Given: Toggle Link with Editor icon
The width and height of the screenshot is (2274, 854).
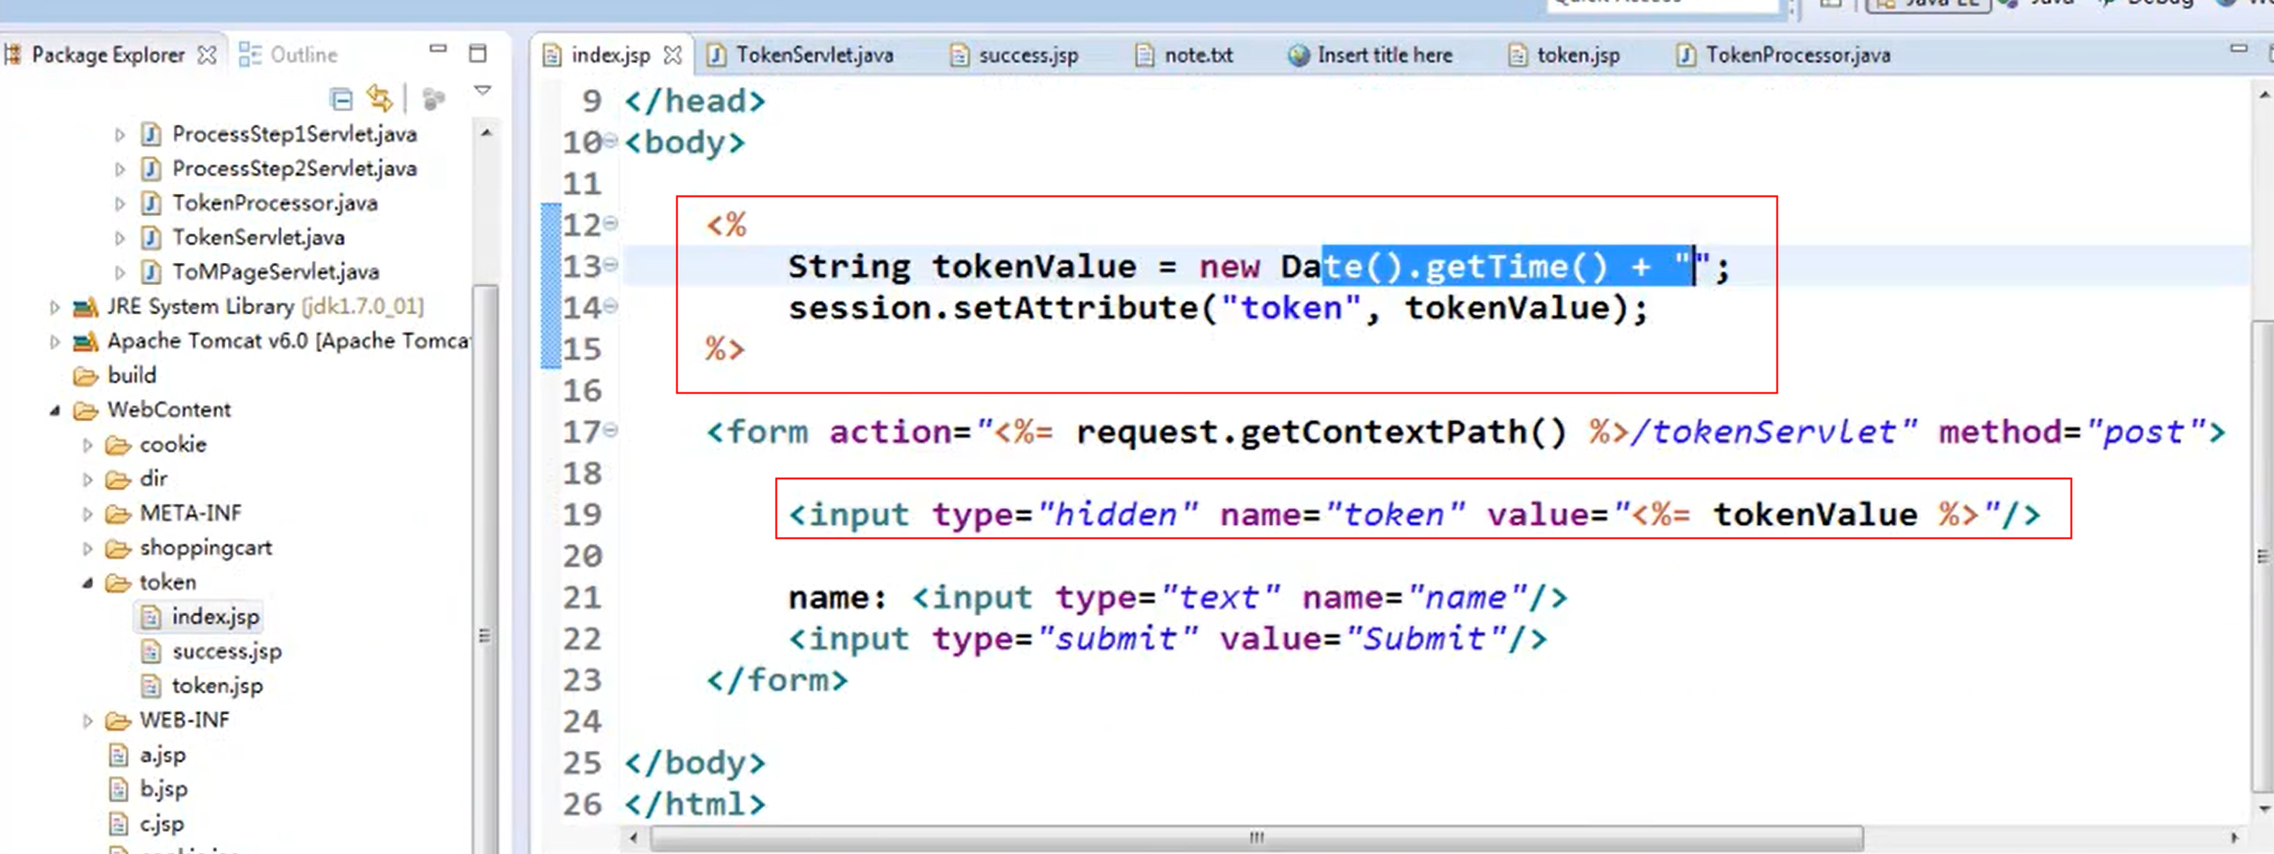Looking at the screenshot, I should point(380,97).
